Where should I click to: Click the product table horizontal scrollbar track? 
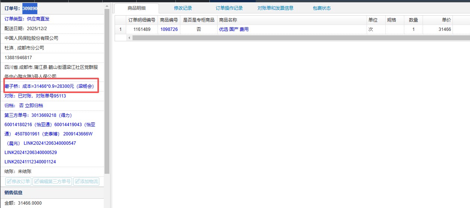299,38
